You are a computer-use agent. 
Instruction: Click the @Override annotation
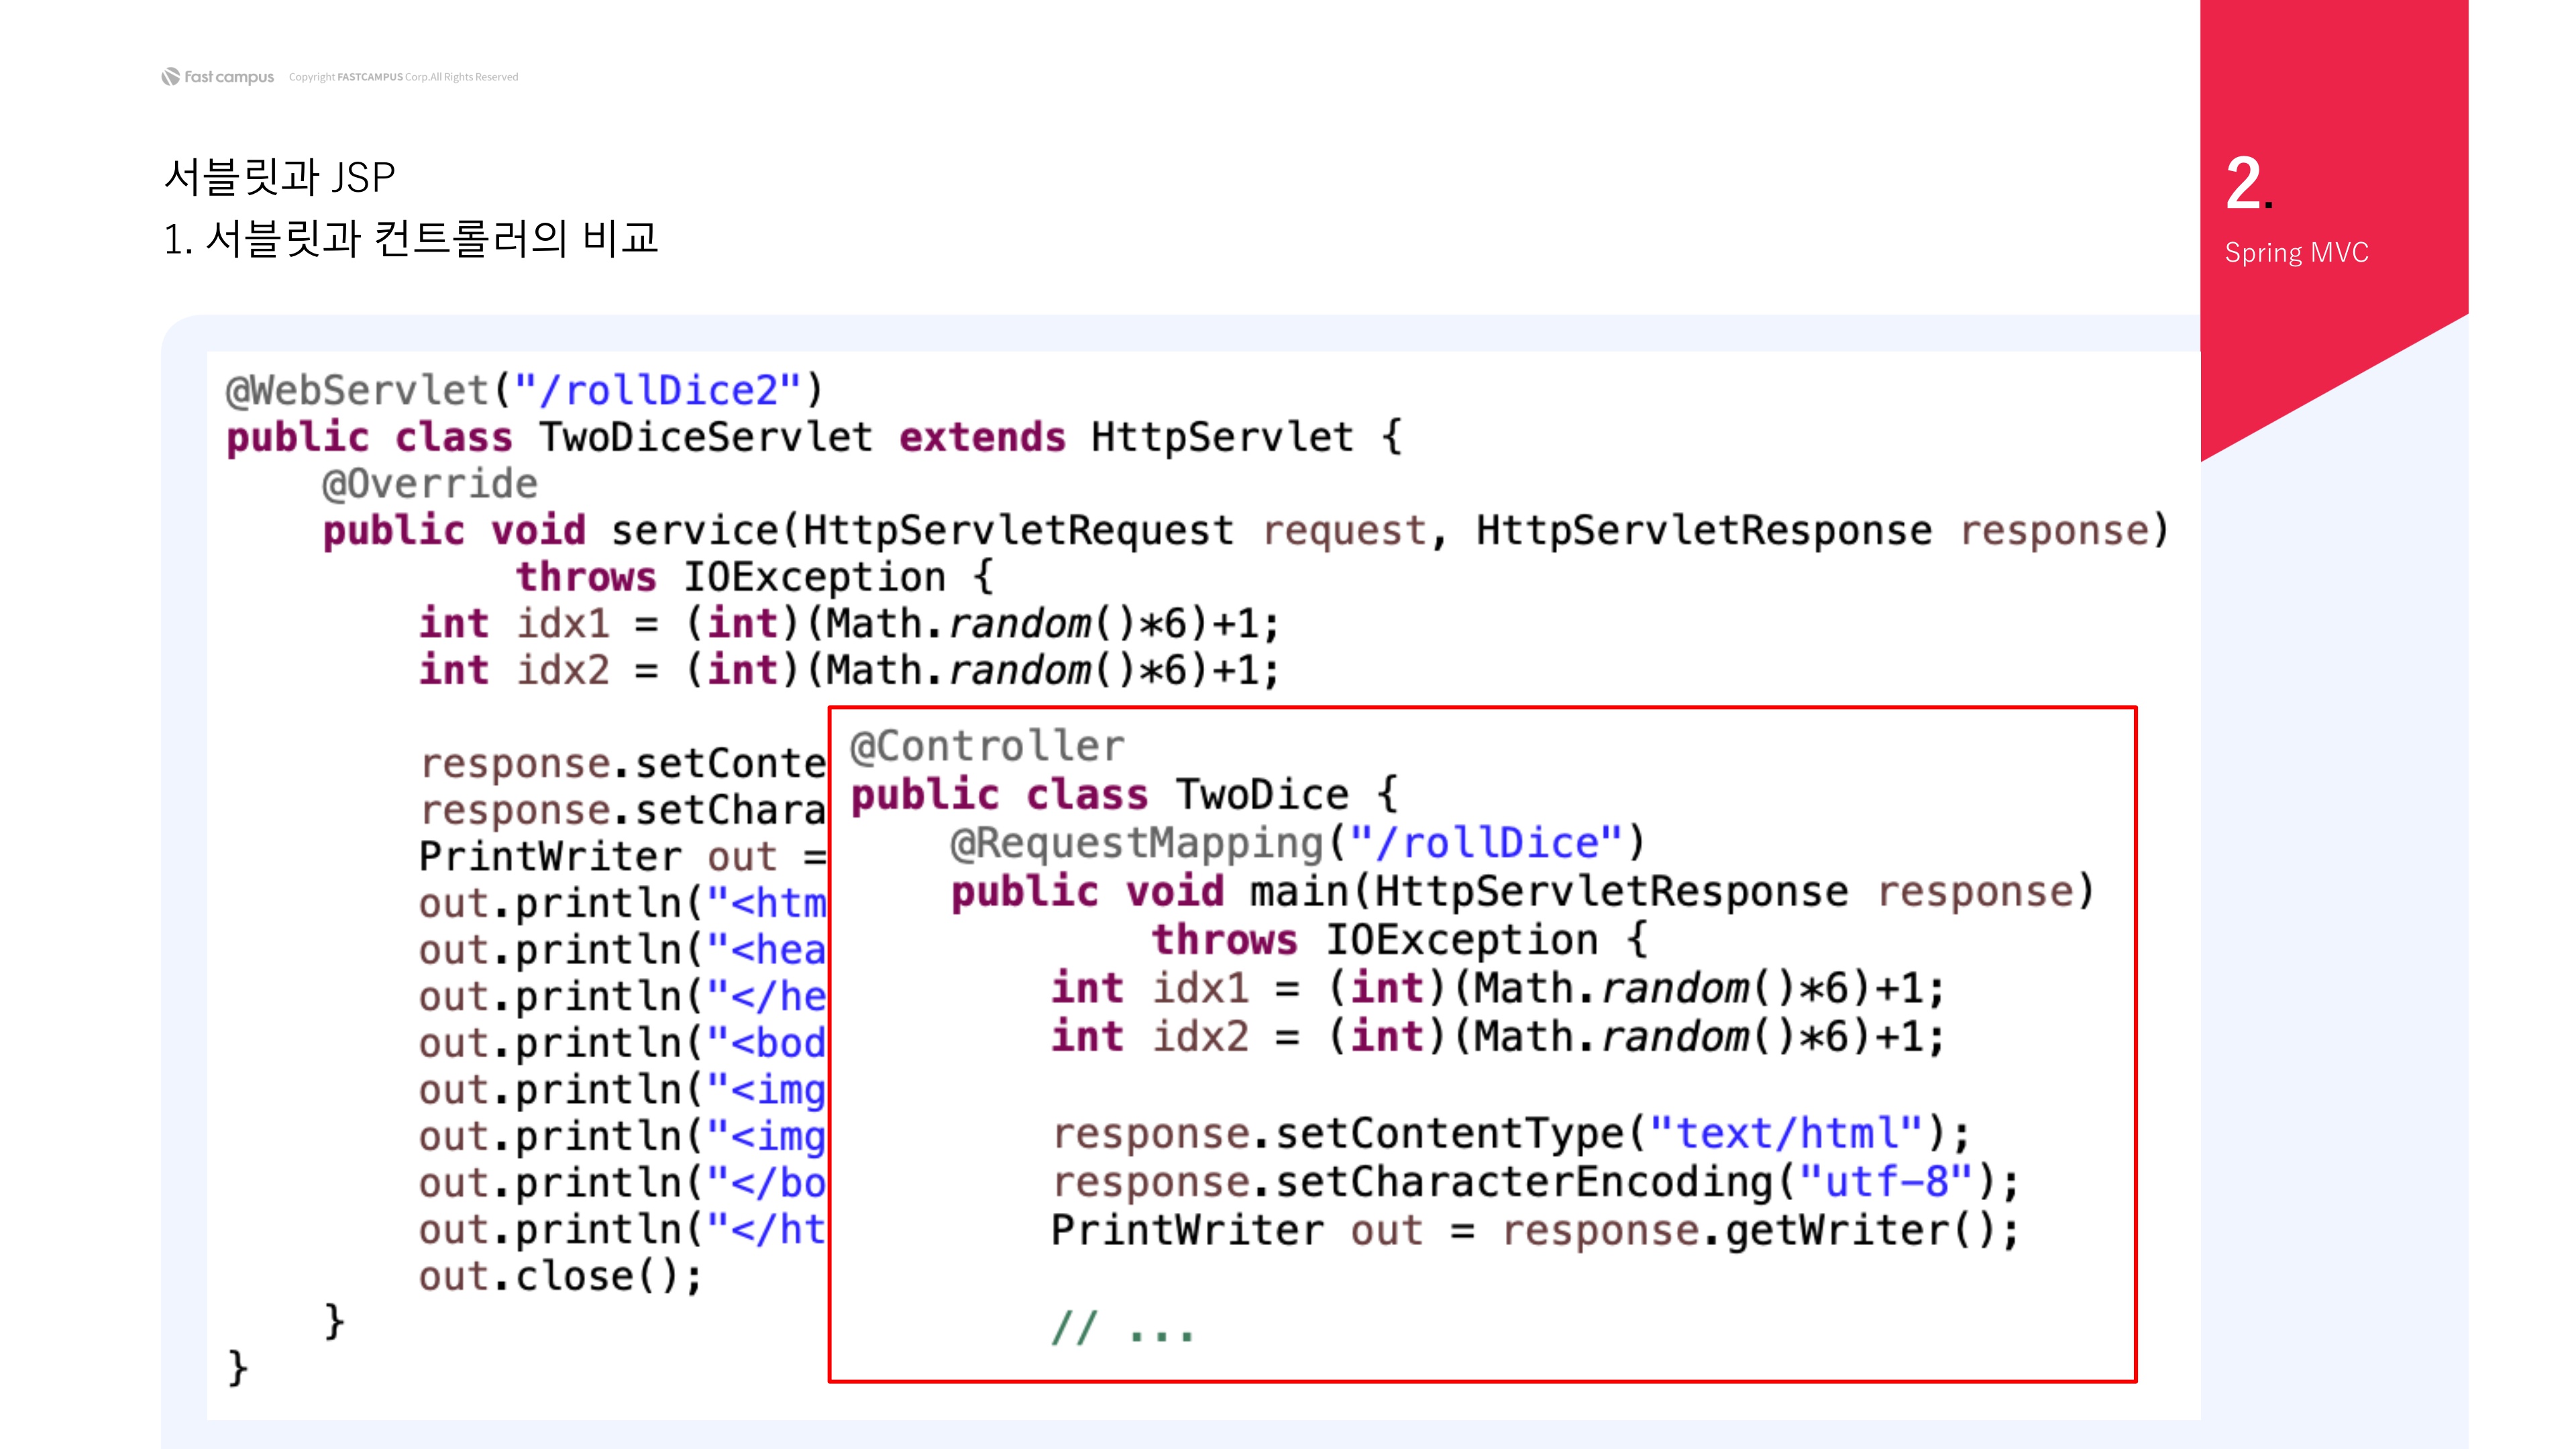pyautogui.click(x=430, y=484)
